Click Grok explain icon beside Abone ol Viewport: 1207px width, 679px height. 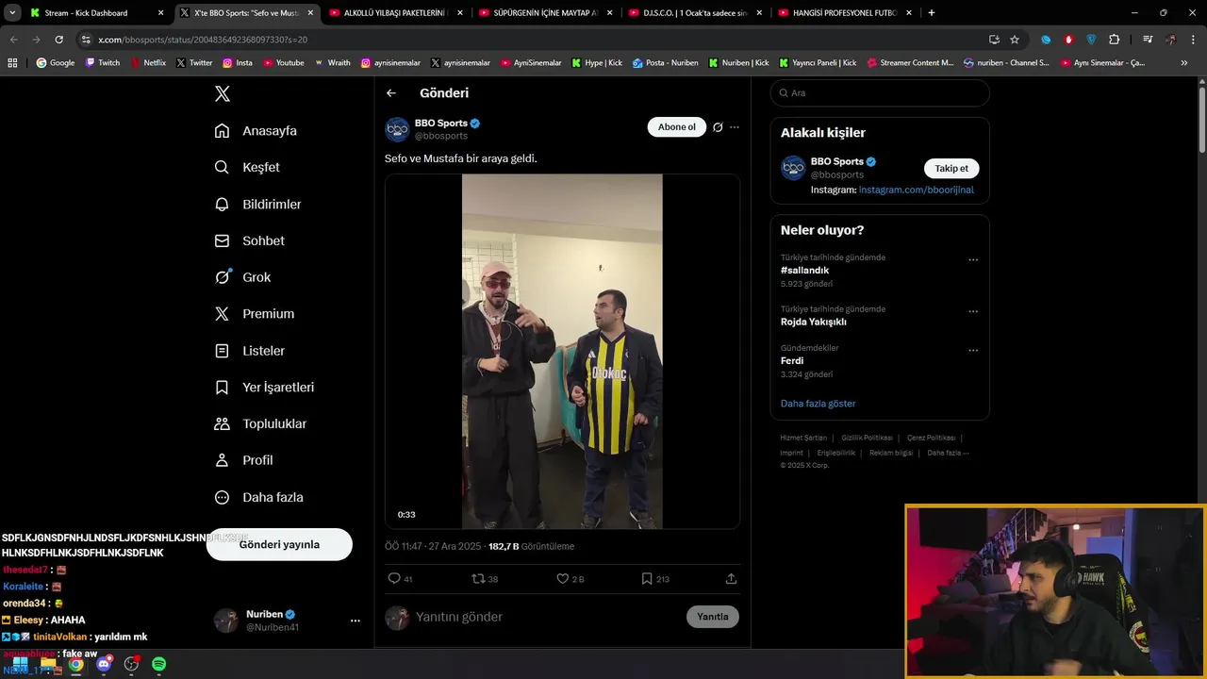[718, 127]
